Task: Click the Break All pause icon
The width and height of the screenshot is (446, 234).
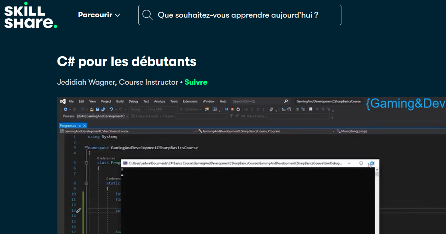Action: [x=226, y=109]
